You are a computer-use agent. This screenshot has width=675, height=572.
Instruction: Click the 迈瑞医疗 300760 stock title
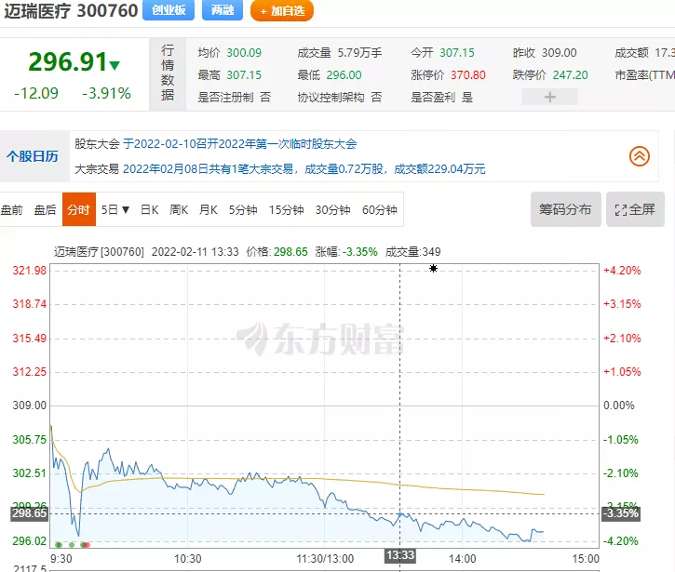pos(71,10)
